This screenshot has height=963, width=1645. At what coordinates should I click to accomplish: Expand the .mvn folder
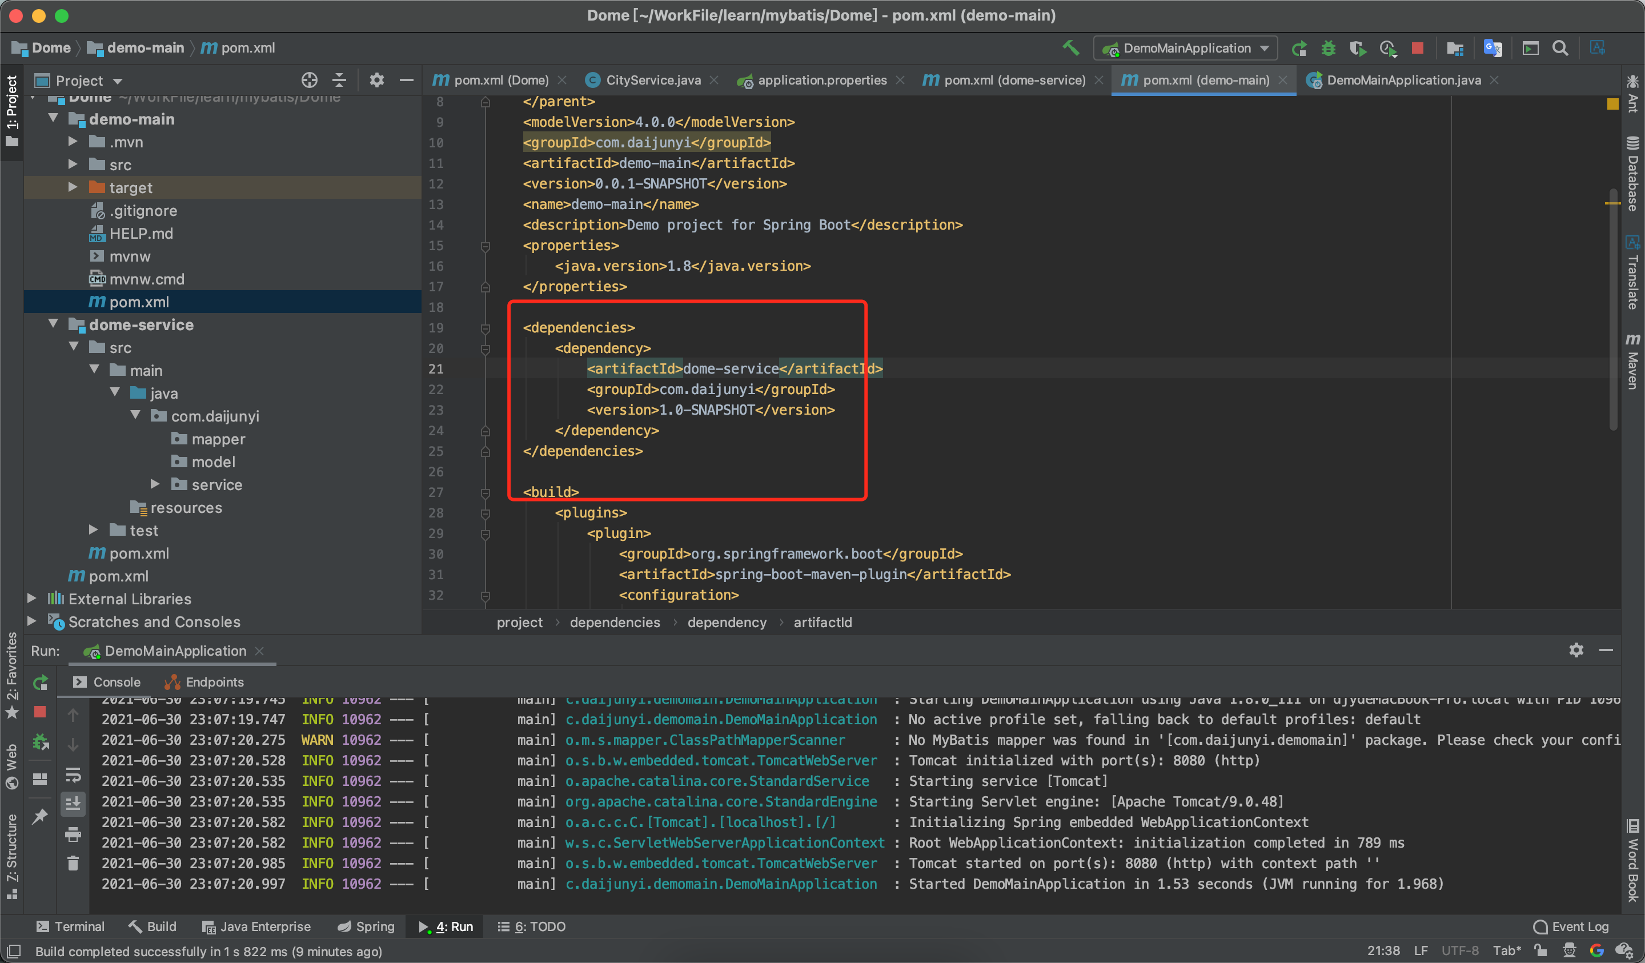coord(73,142)
